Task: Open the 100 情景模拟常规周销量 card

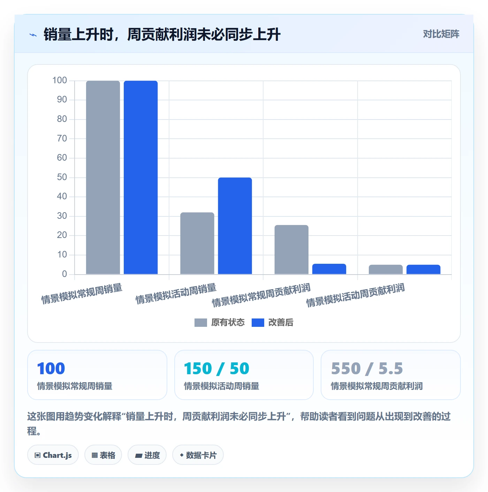Action: click(x=97, y=375)
